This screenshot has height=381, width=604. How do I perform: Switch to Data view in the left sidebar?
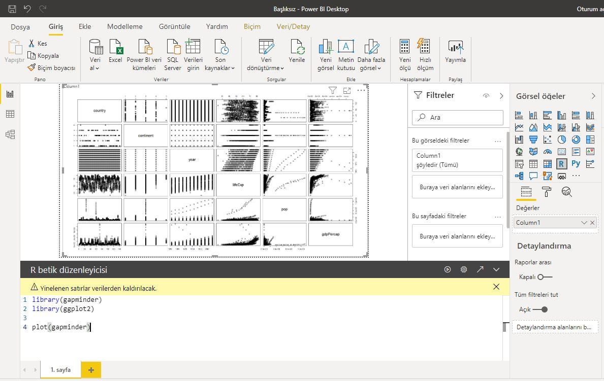click(9, 114)
